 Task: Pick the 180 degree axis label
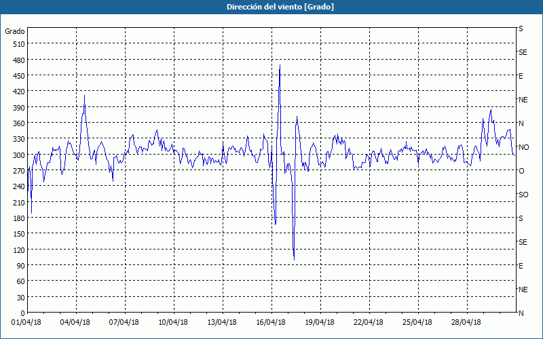click(19, 218)
